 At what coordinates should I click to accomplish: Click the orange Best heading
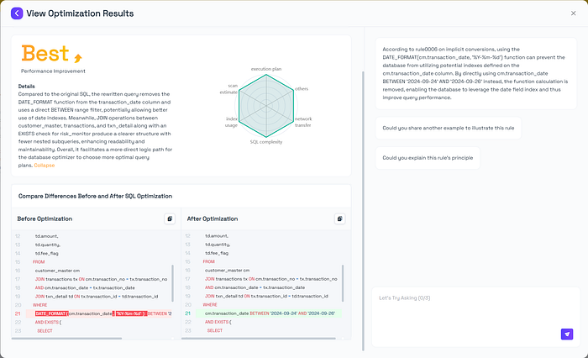(45, 53)
